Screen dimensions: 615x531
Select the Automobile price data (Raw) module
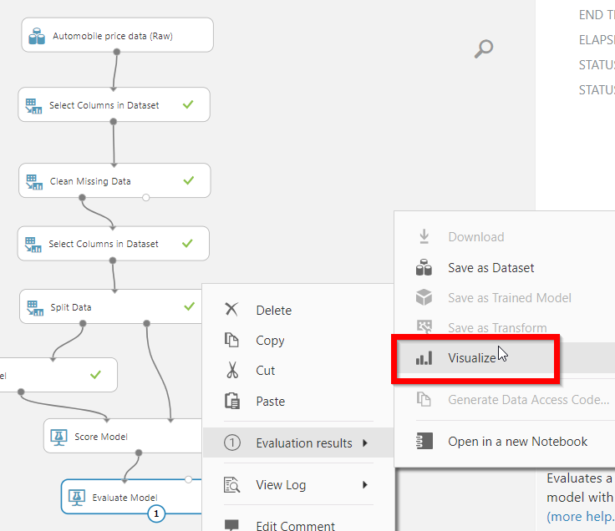[x=117, y=35]
